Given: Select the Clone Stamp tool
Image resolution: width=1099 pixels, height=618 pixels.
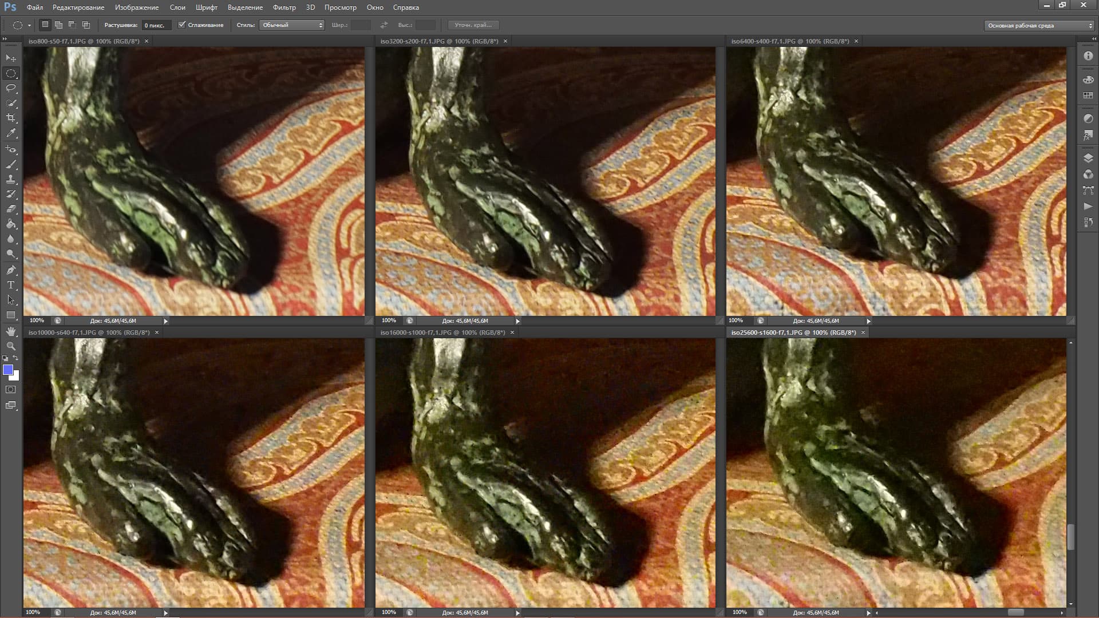Looking at the screenshot, I should click(x=11, y=179).
